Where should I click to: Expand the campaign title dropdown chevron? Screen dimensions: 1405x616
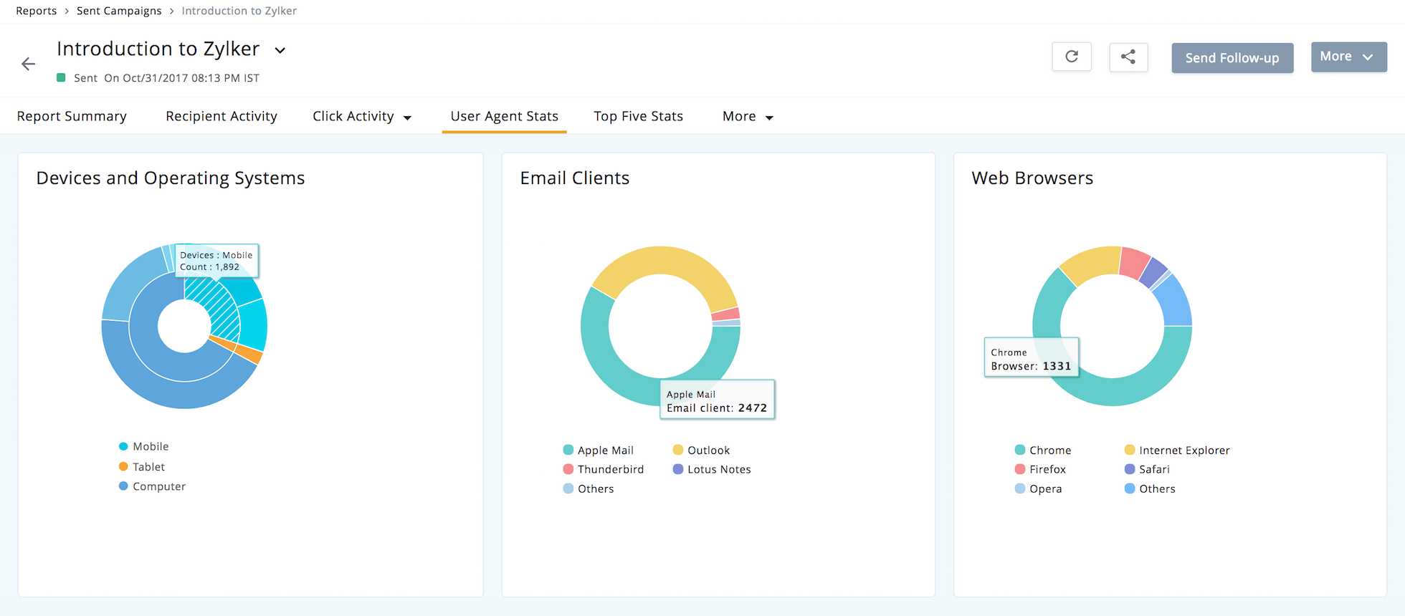[280, 50]
